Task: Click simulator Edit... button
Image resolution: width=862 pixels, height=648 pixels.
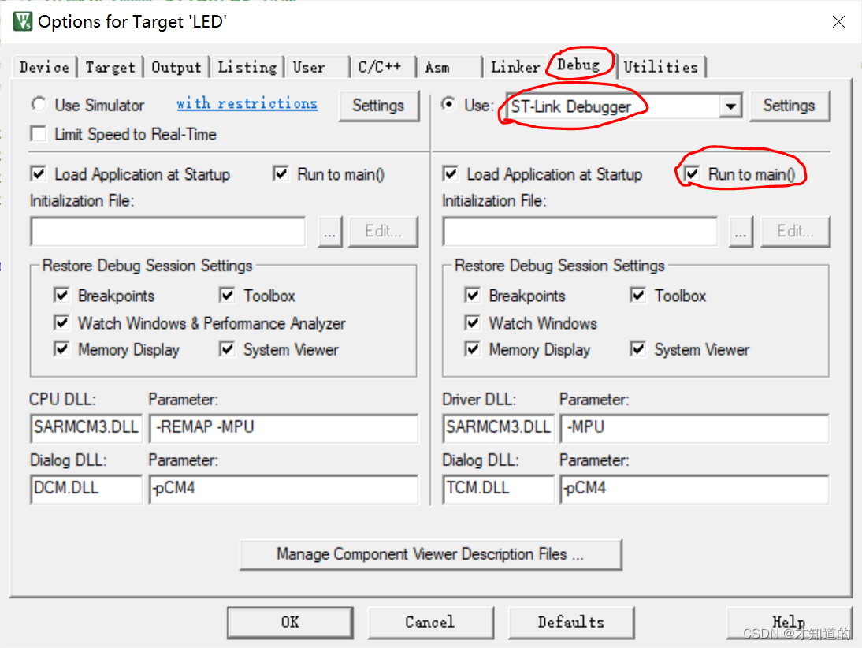Action: pyautogui.click(x=383, y=232)
